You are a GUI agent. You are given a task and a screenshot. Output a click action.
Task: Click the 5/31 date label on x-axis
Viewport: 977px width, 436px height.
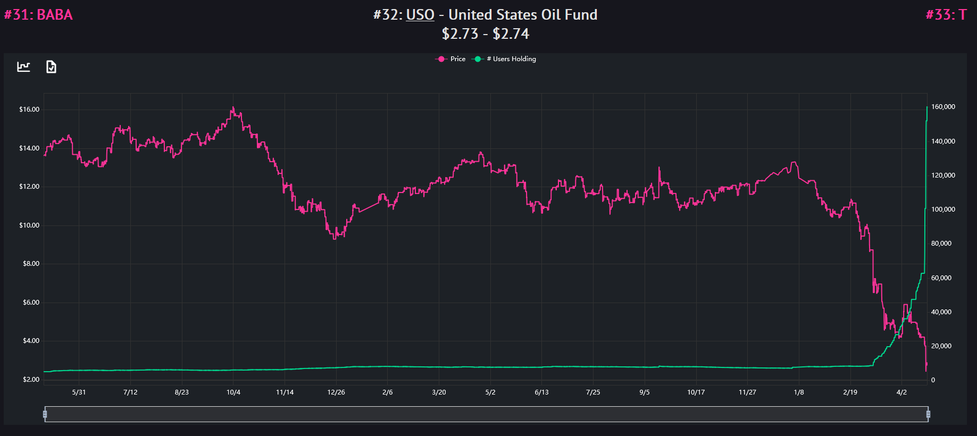(79, 392)
